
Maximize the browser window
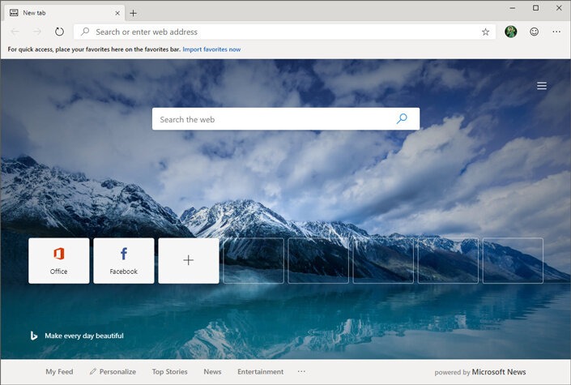535,7
